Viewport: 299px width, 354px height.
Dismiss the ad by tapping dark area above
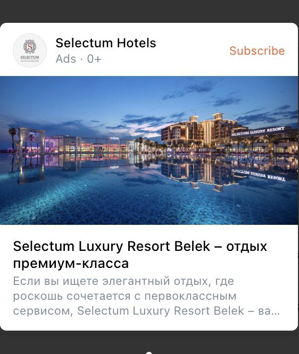pyautogui.click(x=149, y=11)
